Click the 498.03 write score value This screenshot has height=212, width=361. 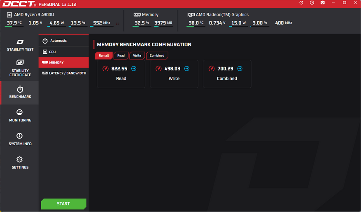click(x=172, y=68)
